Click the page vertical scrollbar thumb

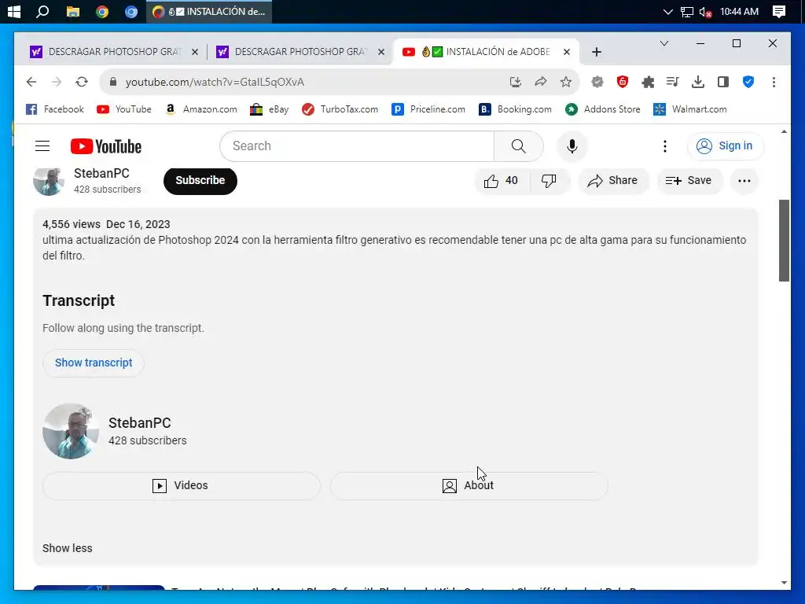(x=784, y=241)
